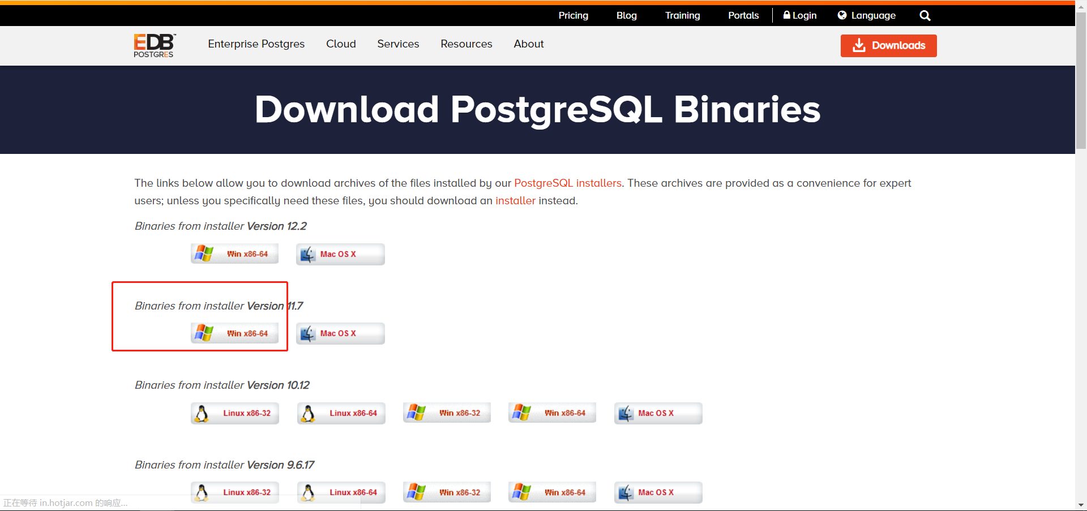Download Version 9.6.17 Linux x86-32 binaries
The image size is (1087, 511).
click(234, 492)
